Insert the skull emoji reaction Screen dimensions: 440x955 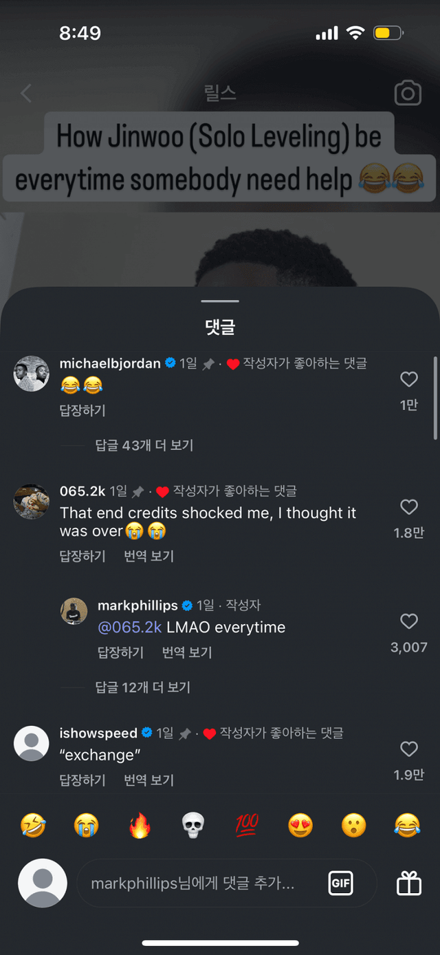click(193, 825)
